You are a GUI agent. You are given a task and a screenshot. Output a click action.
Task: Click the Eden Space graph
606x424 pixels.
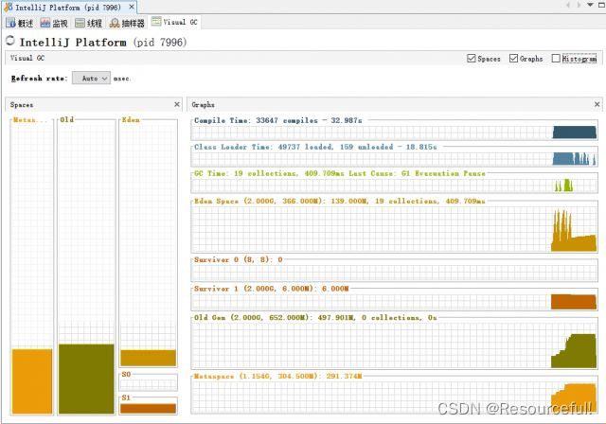[394, 229]
